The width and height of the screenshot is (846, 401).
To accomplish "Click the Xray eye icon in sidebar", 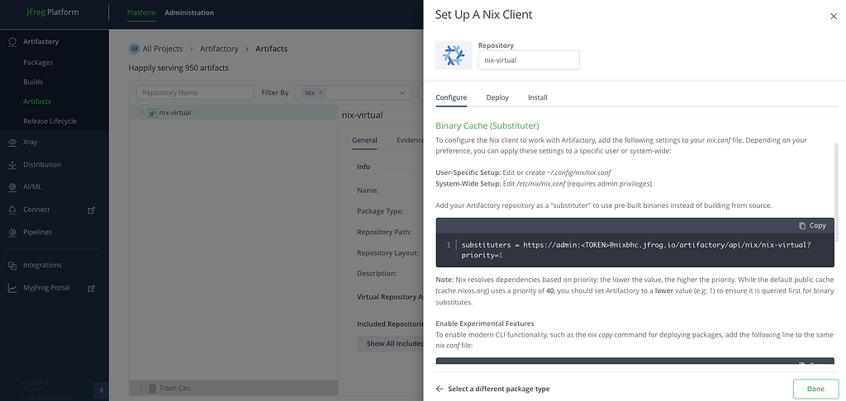I will click(x=12, y=142).
